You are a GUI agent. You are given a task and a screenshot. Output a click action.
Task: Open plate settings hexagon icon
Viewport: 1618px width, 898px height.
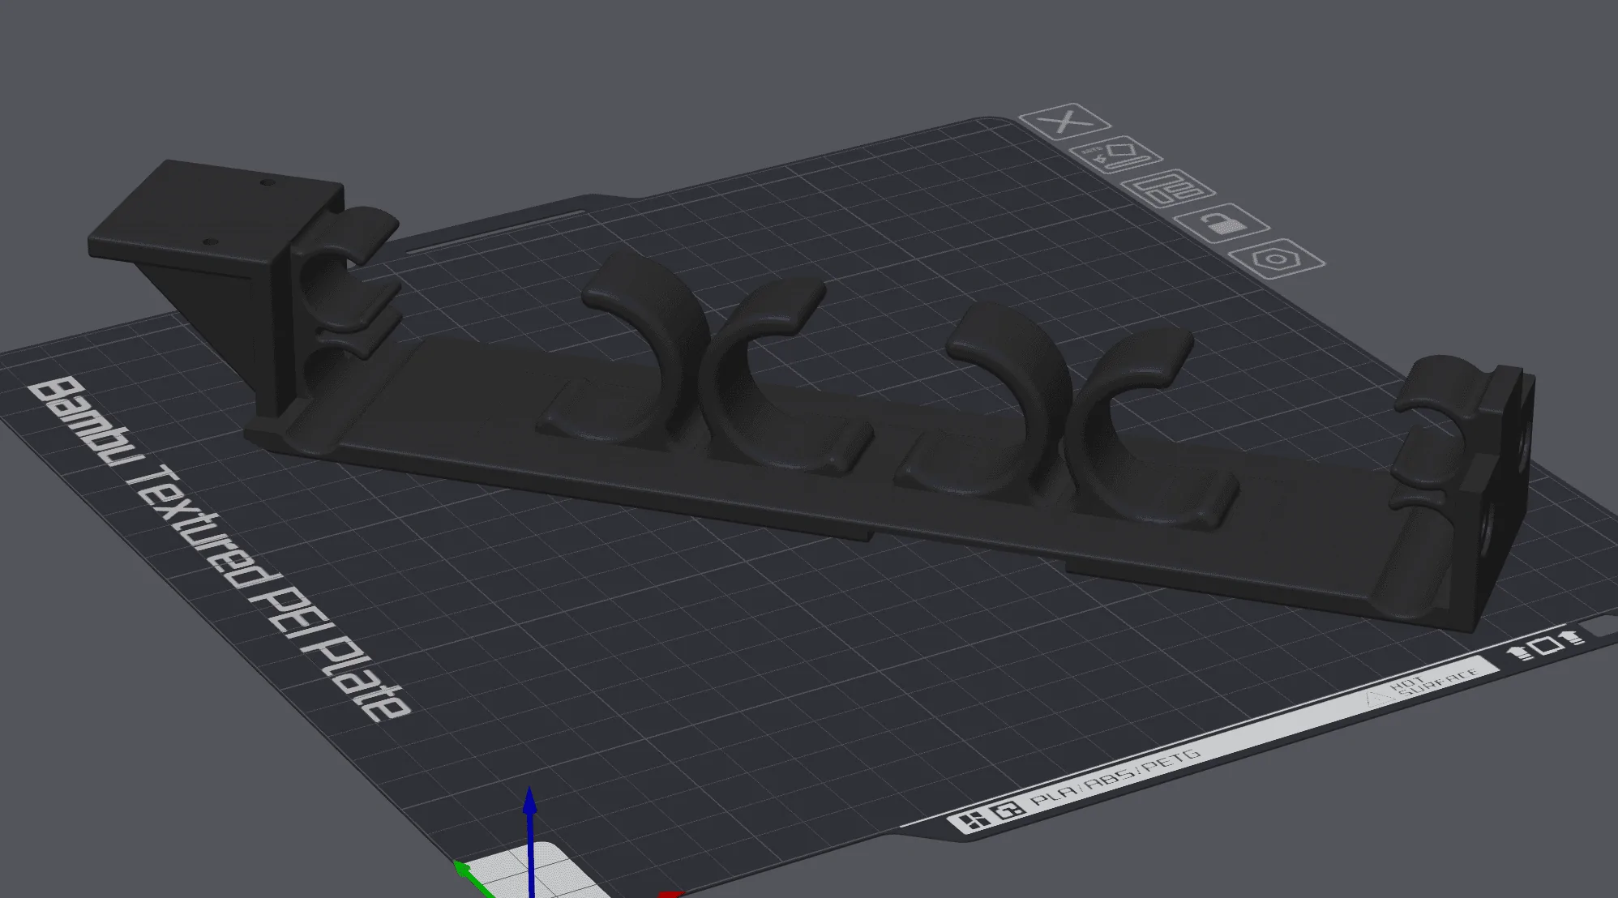click(x=1277, y=259)
